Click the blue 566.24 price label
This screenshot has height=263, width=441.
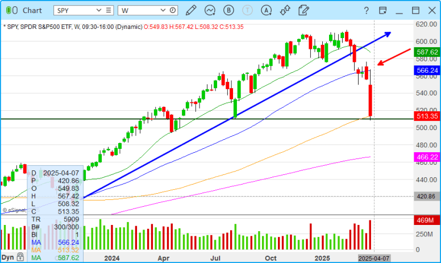click(x=427, y=70)
